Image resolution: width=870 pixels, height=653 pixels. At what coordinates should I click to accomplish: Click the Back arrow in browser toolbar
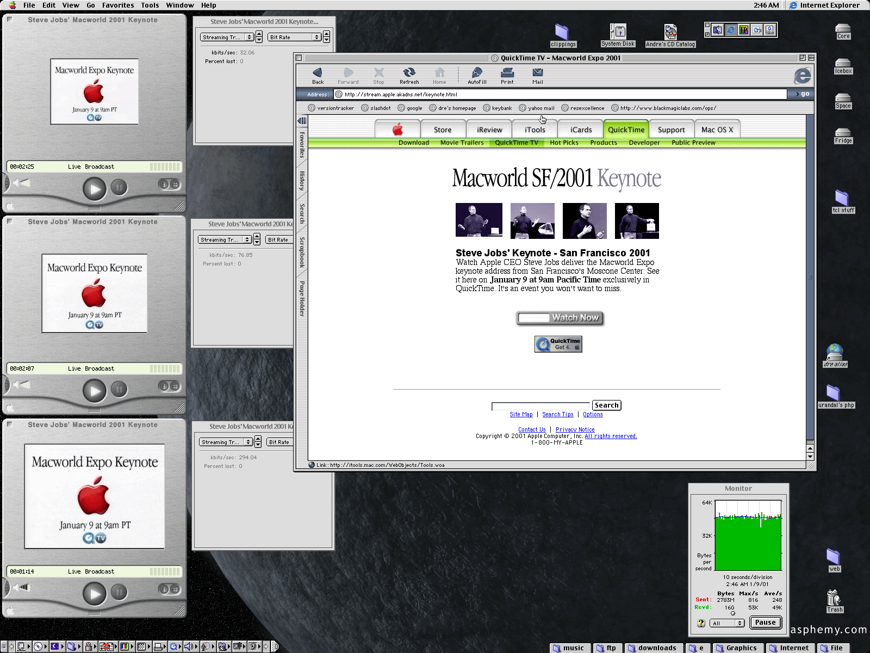coord(318,73)
